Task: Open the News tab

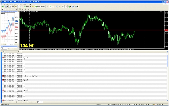Action: (x=19, y=102)
